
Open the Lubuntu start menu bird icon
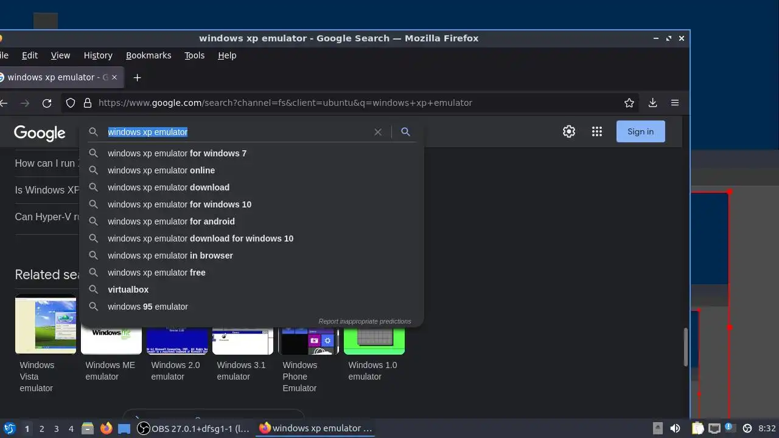[x=9, y=428]
